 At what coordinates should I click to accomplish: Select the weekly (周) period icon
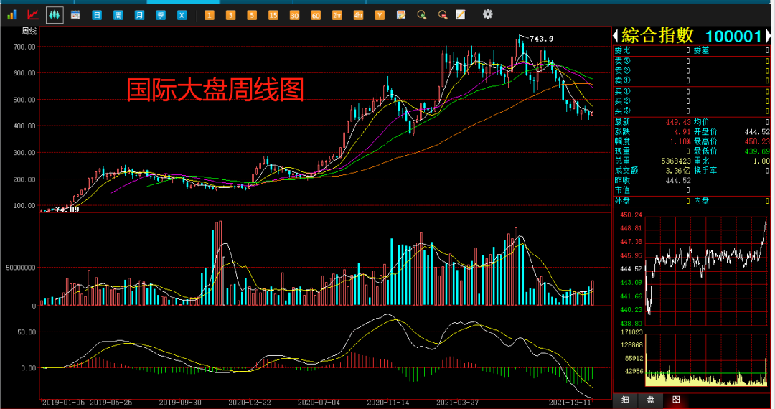[x=118, y=15]
